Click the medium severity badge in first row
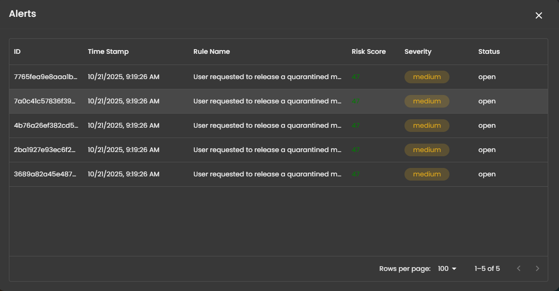559x291 pixels. point(427,77)
